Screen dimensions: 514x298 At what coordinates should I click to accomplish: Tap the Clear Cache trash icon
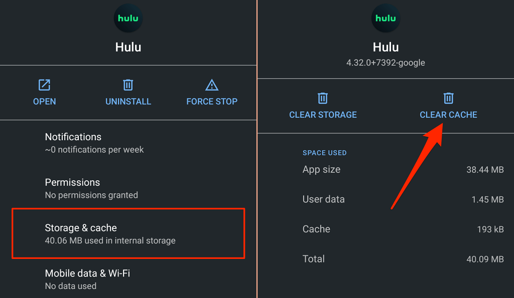tap(448, 98)
